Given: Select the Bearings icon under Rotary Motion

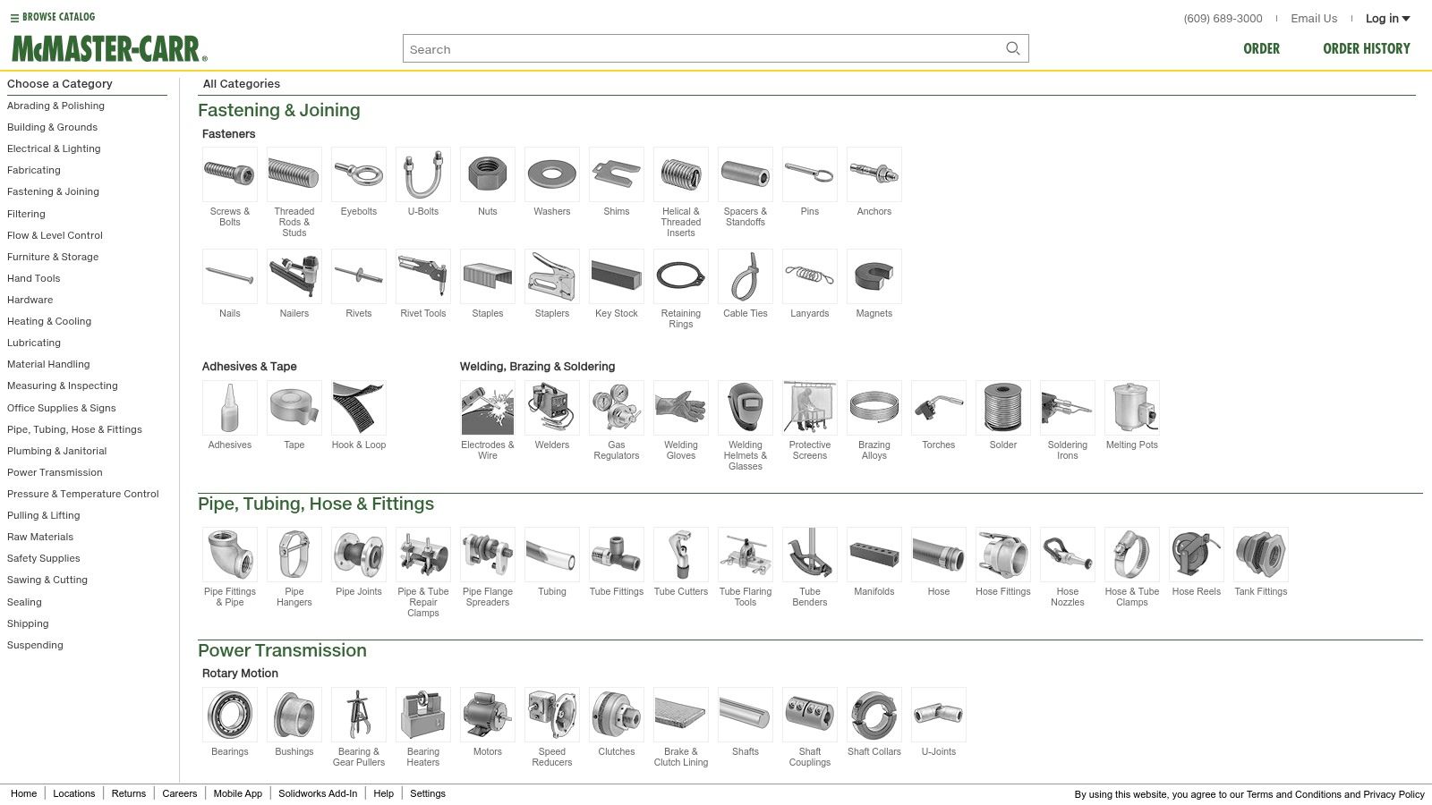Looking at the screenshot, I should [x=230, y=715].
